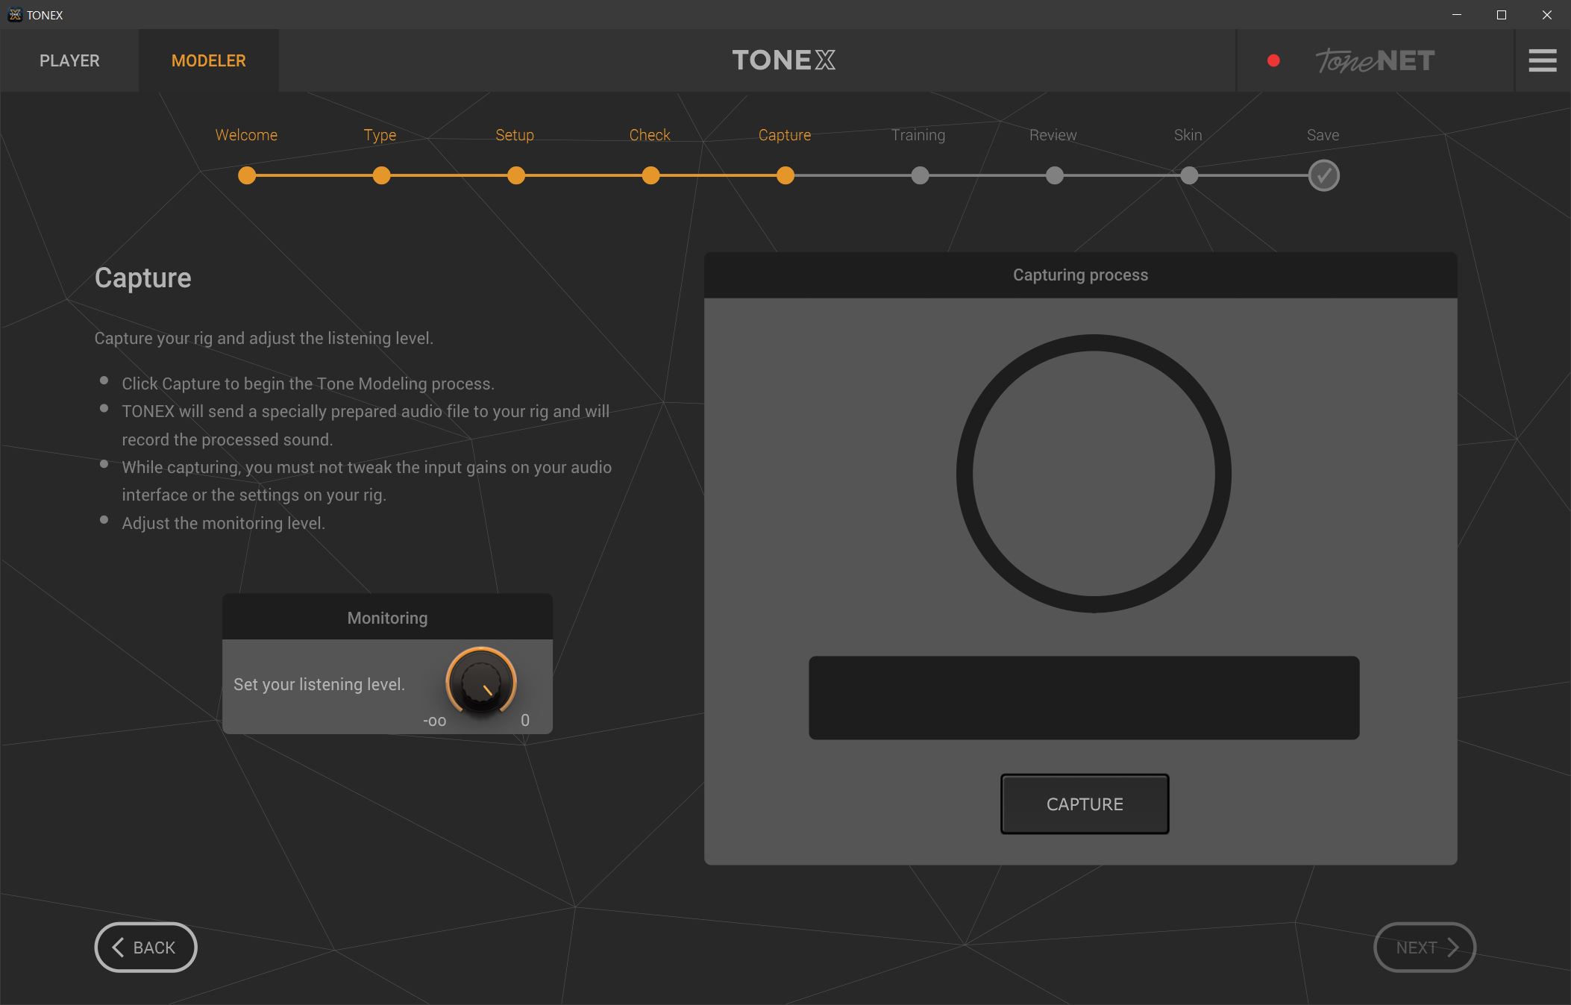This screenshot has height=1005, width=1571.
Task: Click the ToneNET logo
Action: pyautogui.click(x=1374, y=60)
